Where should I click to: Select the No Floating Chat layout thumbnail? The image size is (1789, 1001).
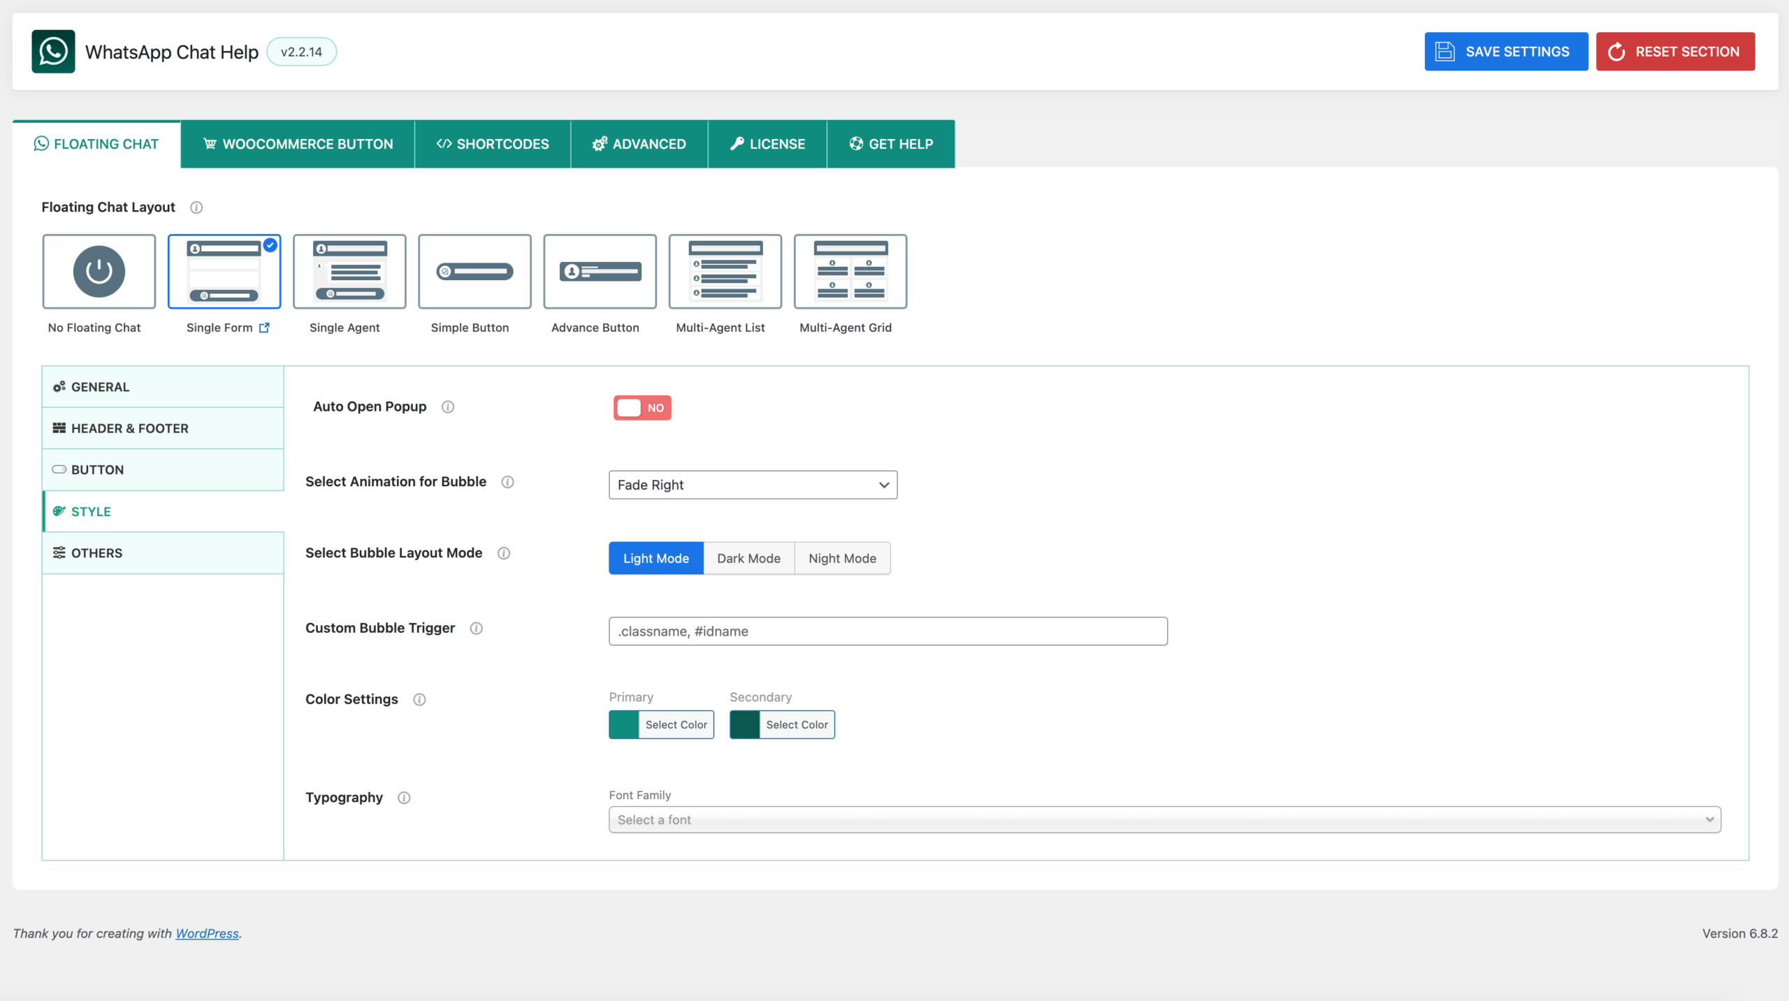tap(99, 271)
